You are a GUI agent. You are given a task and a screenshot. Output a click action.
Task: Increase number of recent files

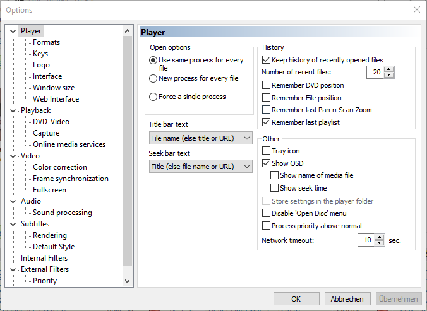coord(389,69)
